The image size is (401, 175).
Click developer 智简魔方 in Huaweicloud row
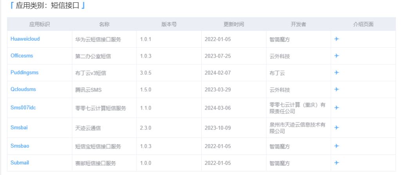pos(280,40)
